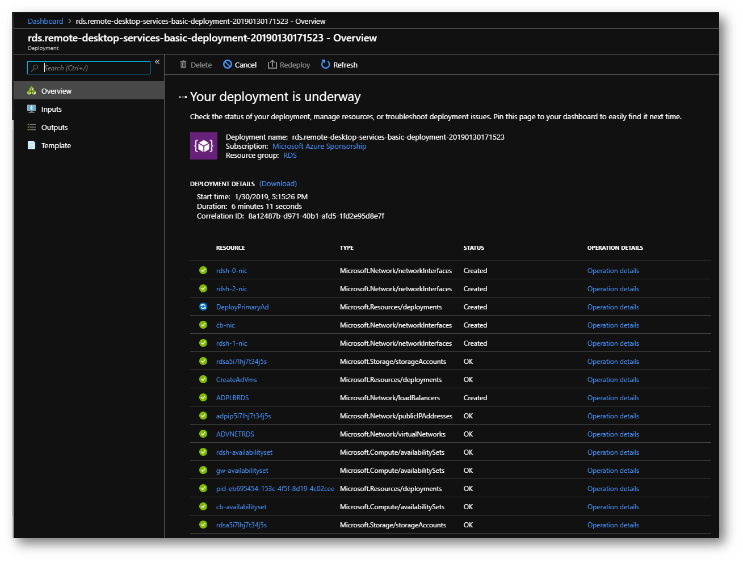Open the Template menu item
This screenshot has height=562, width=743.
(x=89, y=145)
